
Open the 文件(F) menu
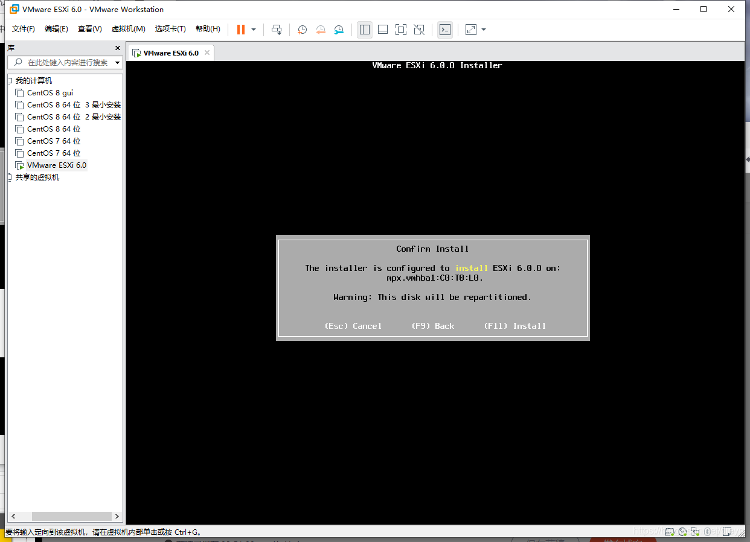(24, 29)
